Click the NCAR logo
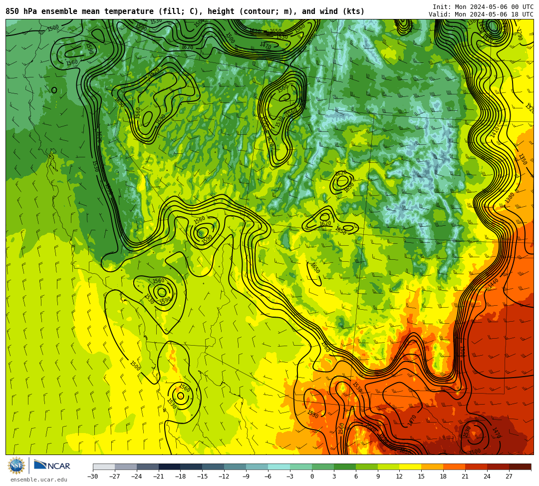Viewport: 539px width, 486px height. pyautogui.click(x=52, y=466)
